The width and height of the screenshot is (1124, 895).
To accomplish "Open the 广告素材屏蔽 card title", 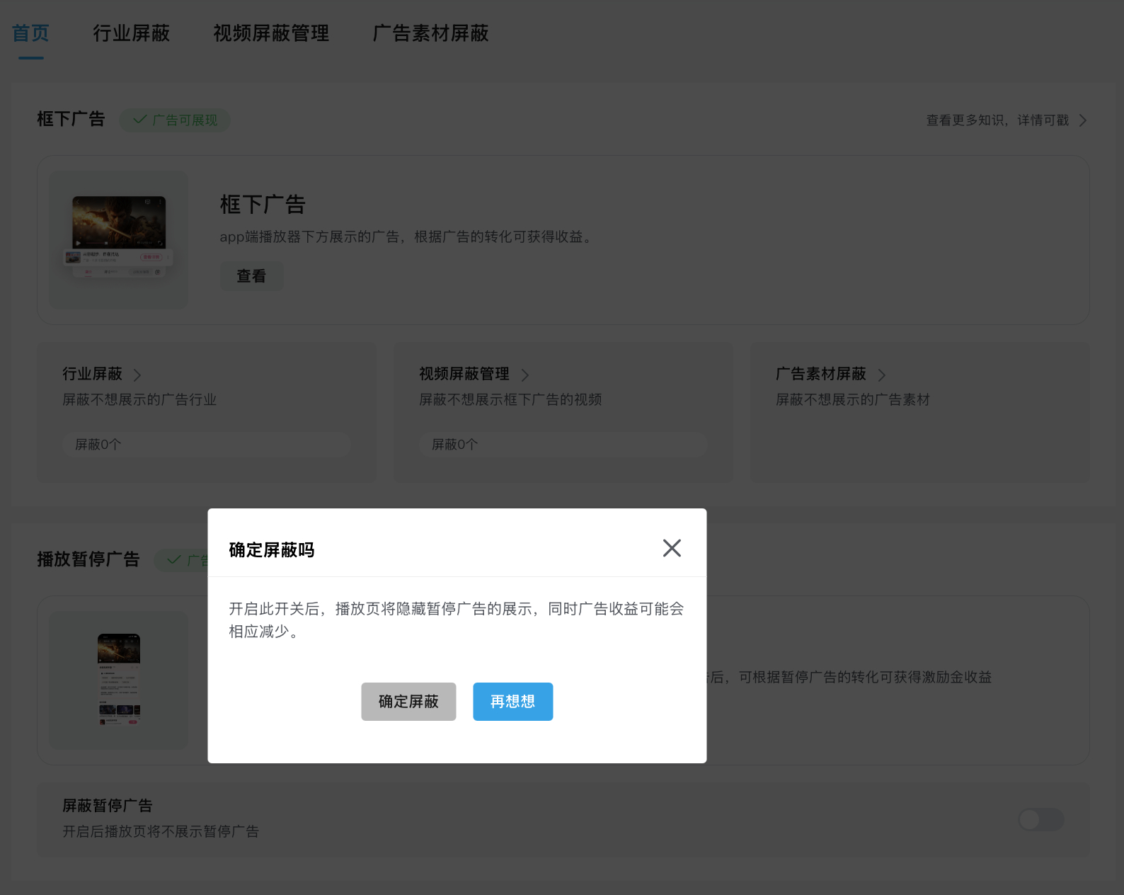I will pos(821,374).
